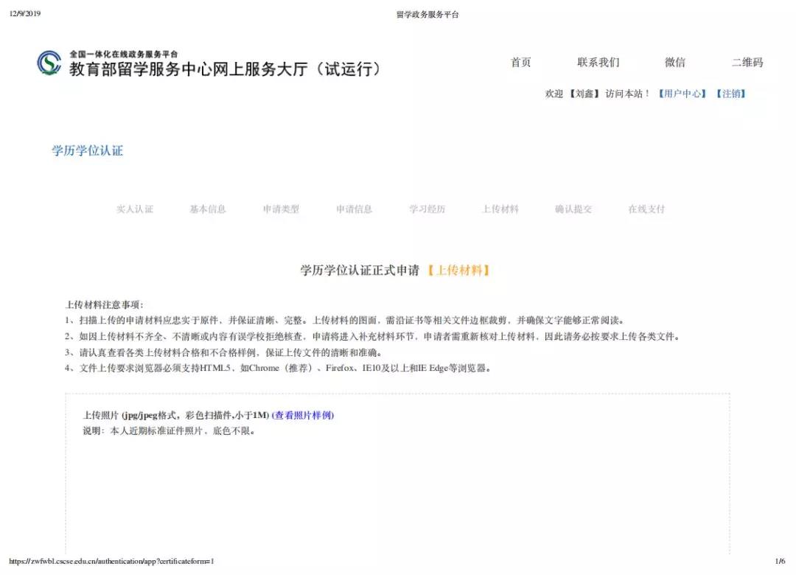Click the 【上传材料】 orange heading label
Viewport: 796px width, 575px height.
click(x=458, y=271)
